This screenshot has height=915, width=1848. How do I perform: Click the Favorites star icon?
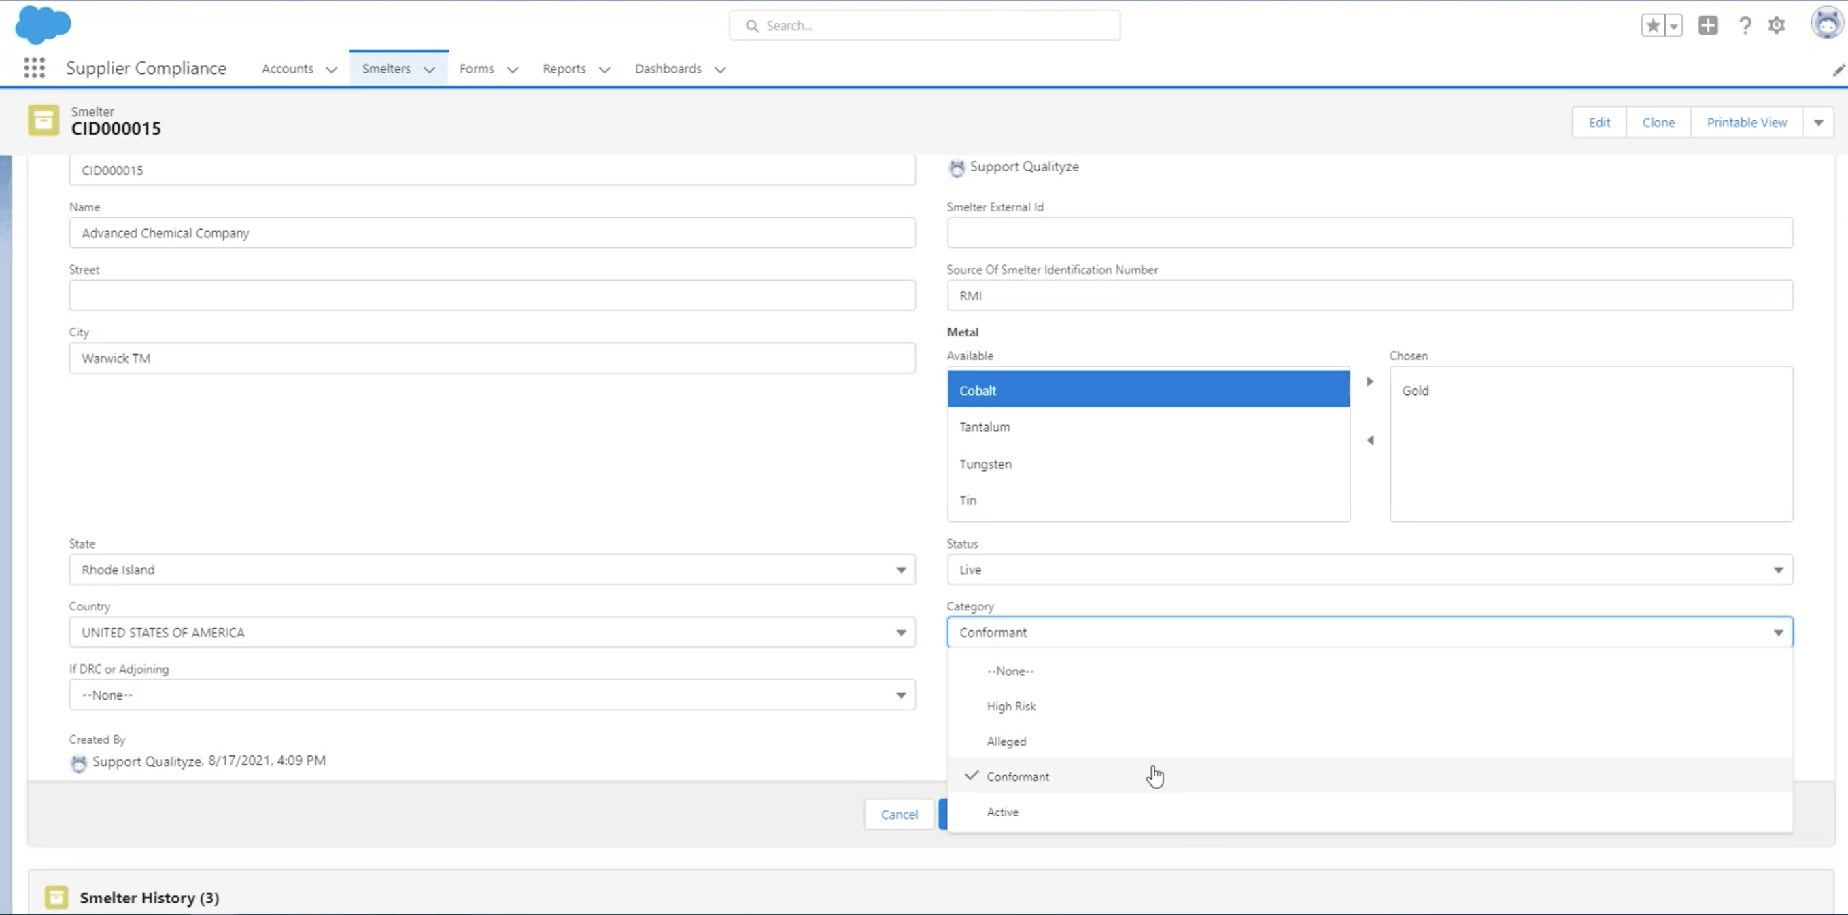click(1652, 26)
